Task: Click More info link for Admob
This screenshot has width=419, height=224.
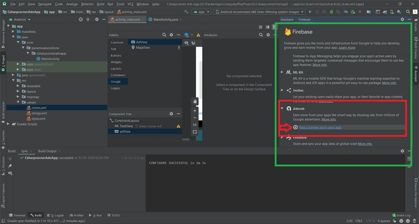Action: (x=329, y=119)
